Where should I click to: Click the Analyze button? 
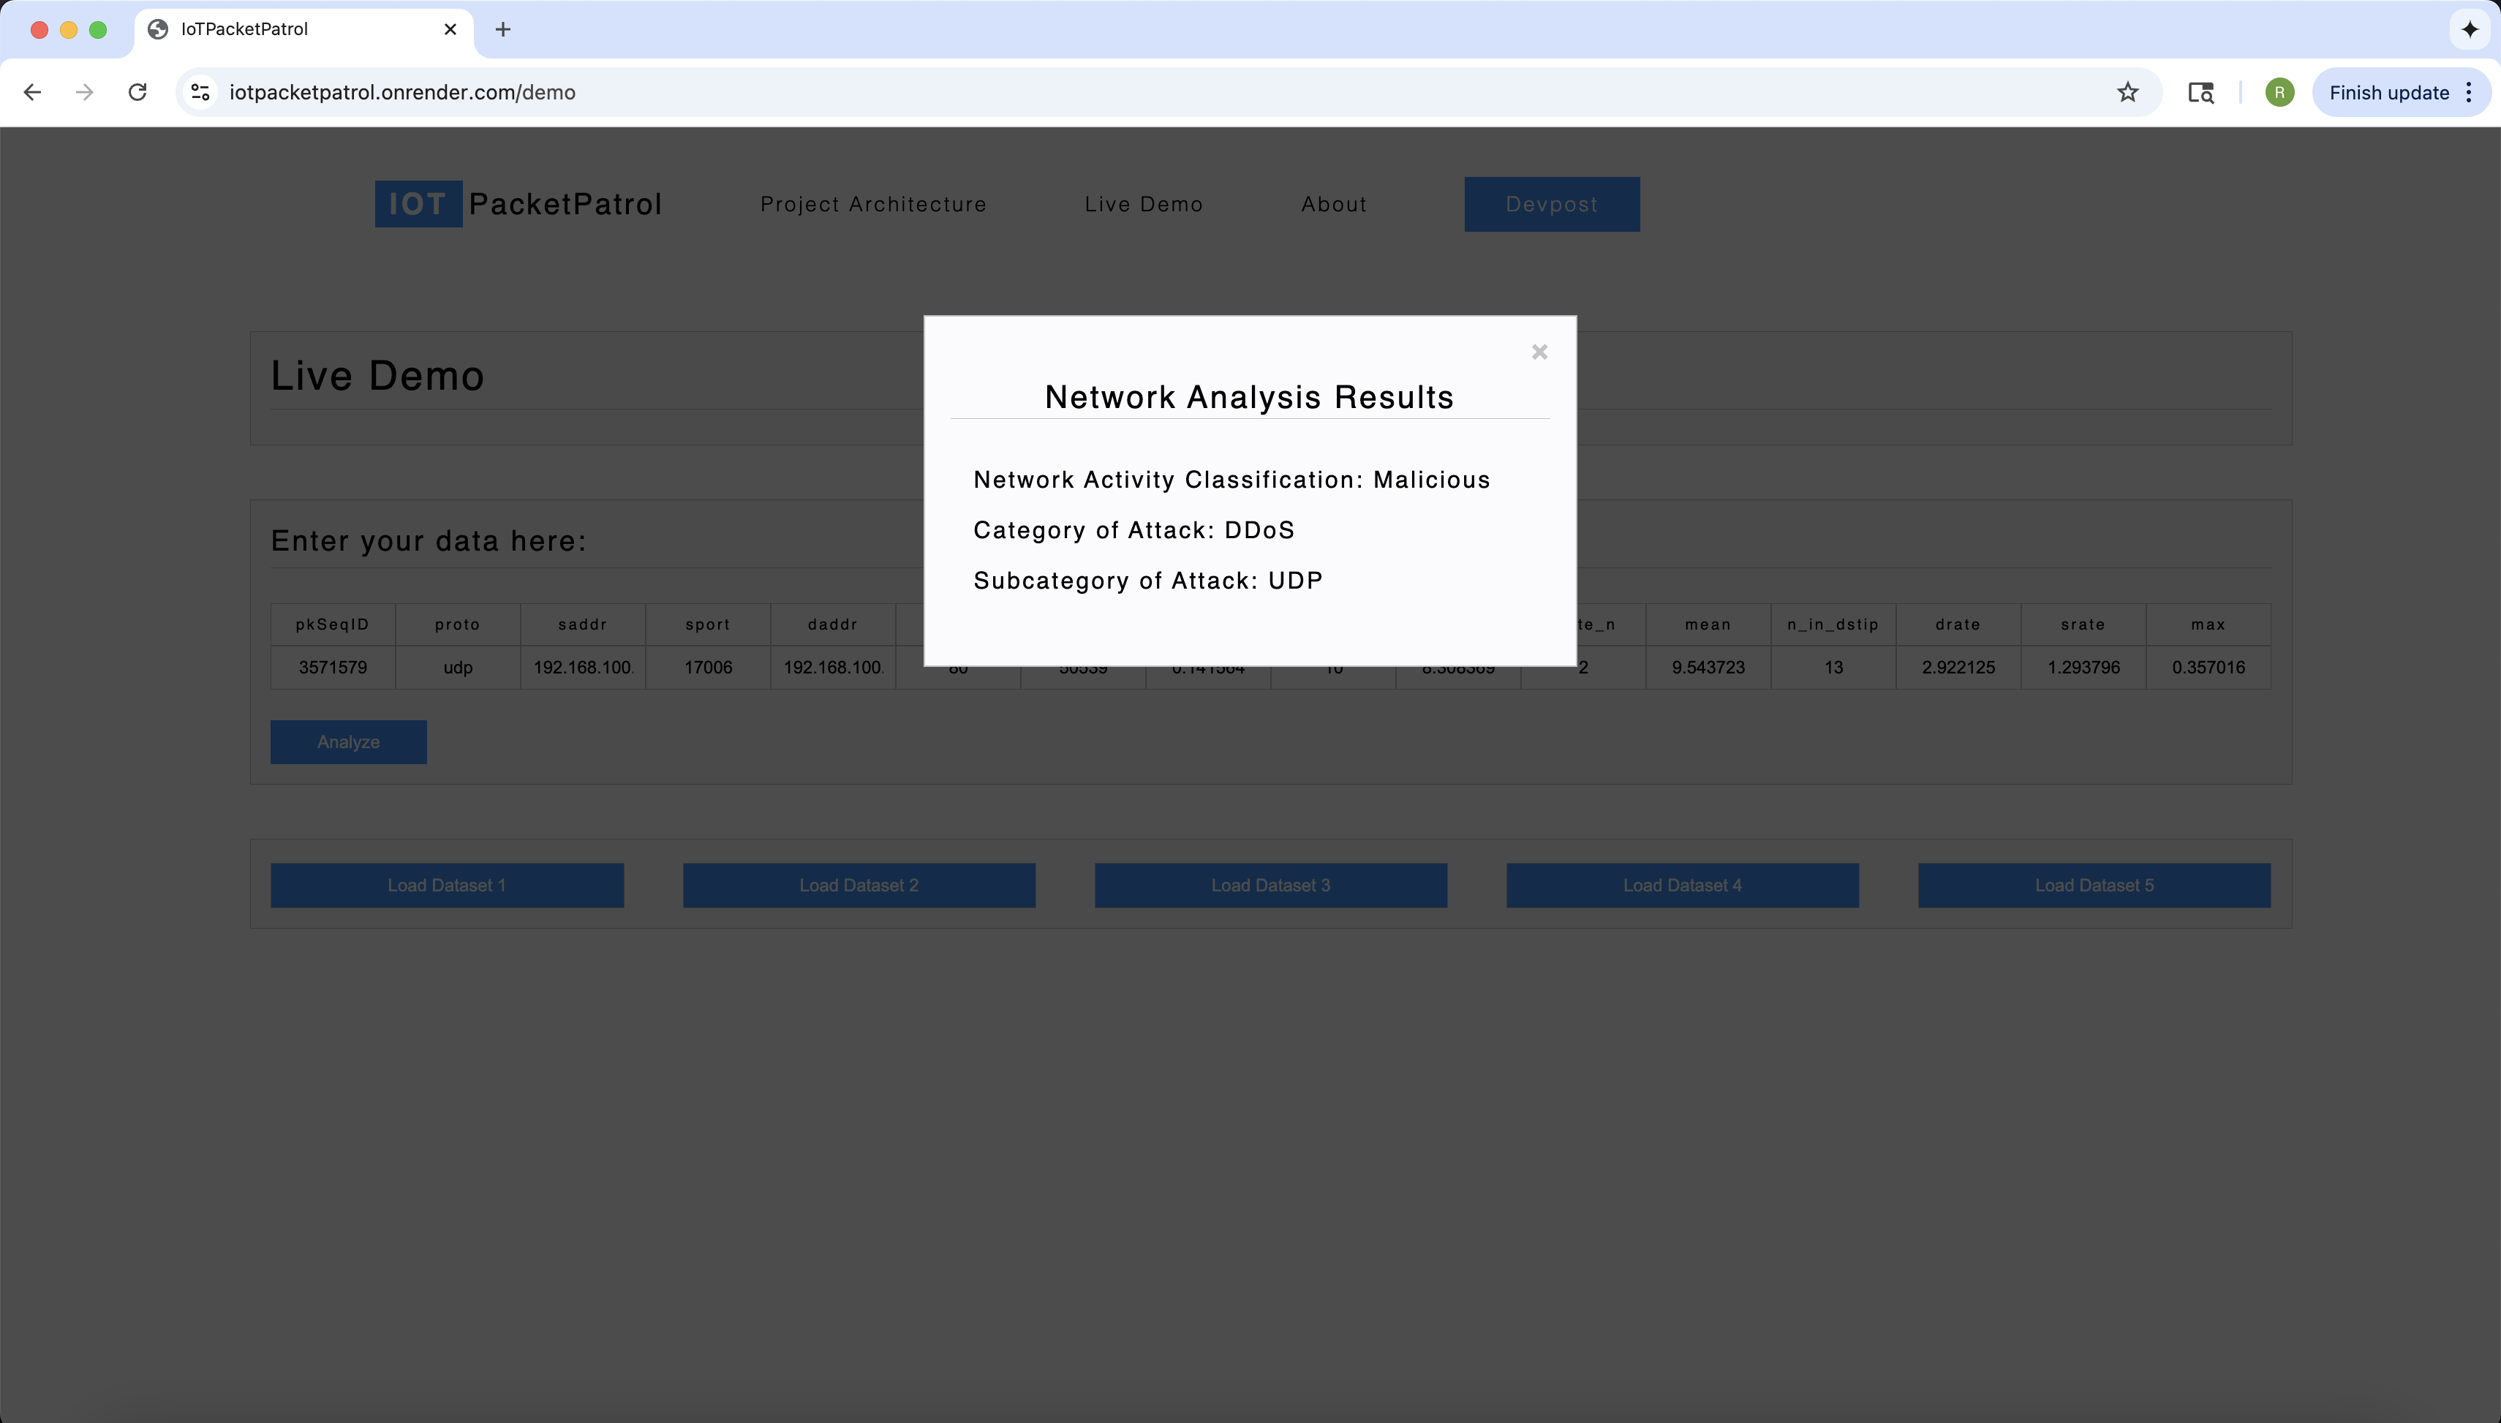coord(348,741)
